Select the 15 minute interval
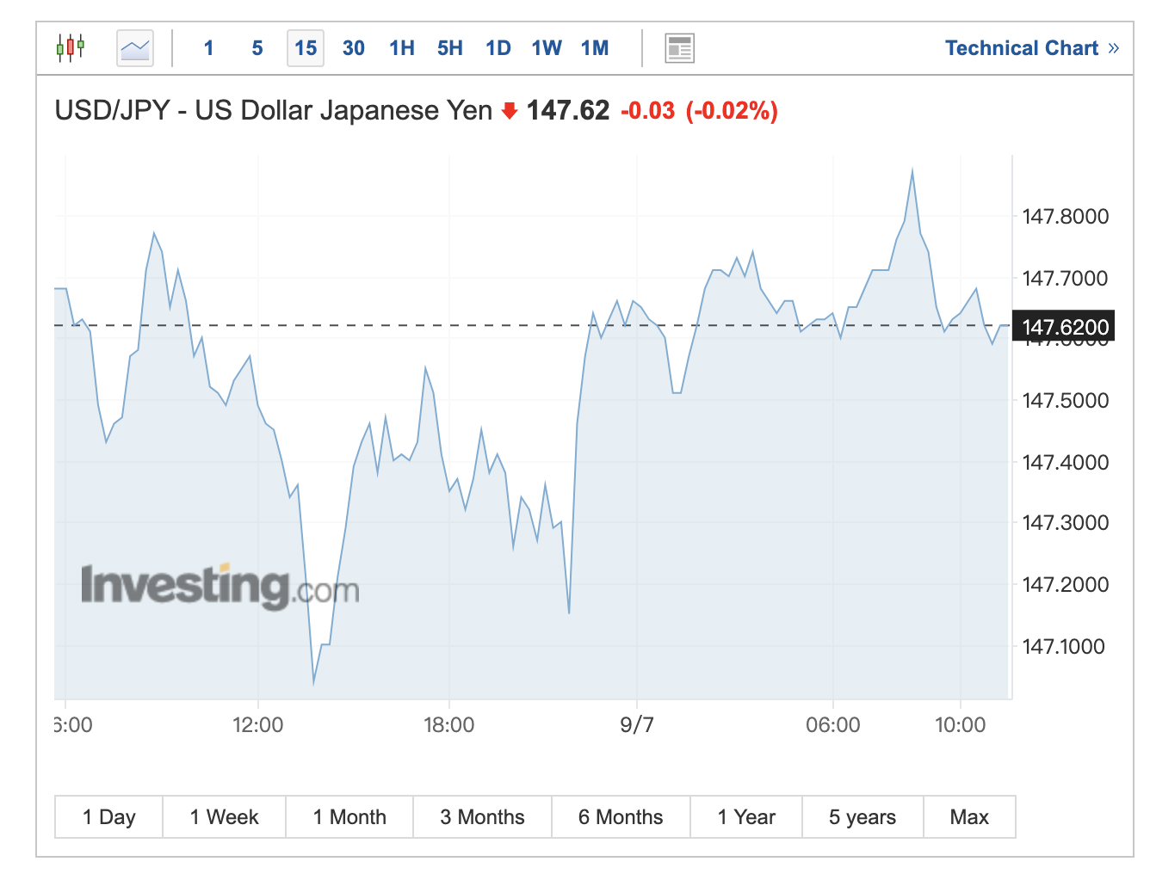The height and width of the screenshot is (874, 1150). pos(306,48)
